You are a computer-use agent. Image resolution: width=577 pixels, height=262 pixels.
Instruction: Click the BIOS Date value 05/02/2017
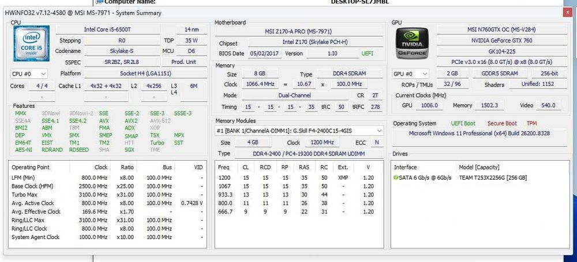click(265, 54)
